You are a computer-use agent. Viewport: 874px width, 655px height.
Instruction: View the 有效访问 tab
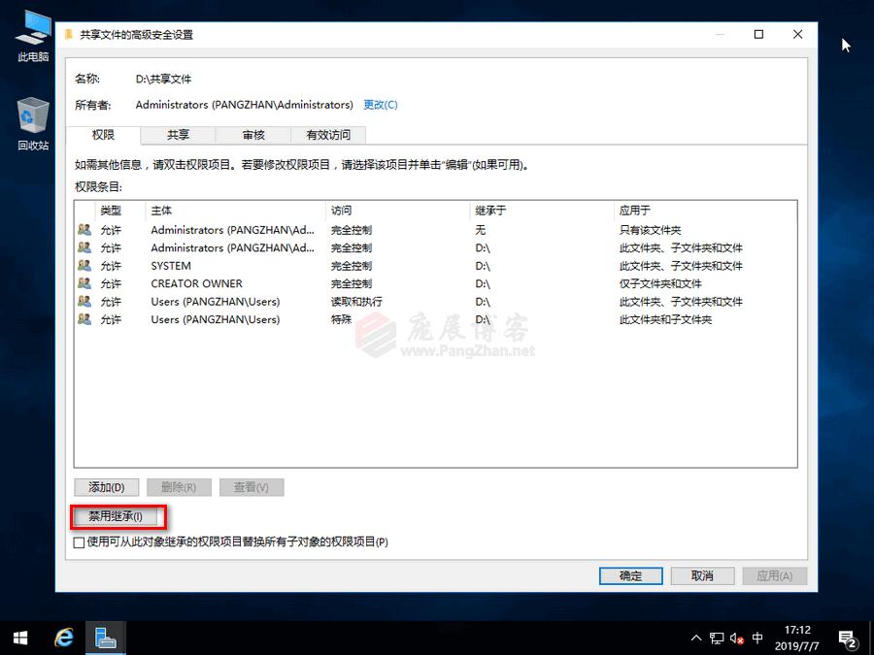[x=327, y=135]
